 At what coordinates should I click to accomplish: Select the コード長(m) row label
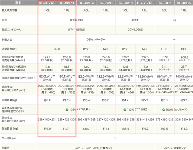pos(9,138)
